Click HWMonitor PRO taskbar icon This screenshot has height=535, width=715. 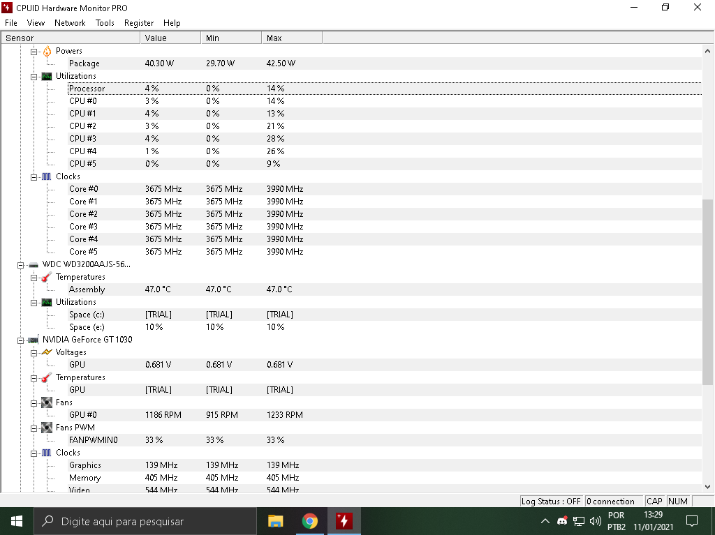pyautogui.click(x=344, y=521)
